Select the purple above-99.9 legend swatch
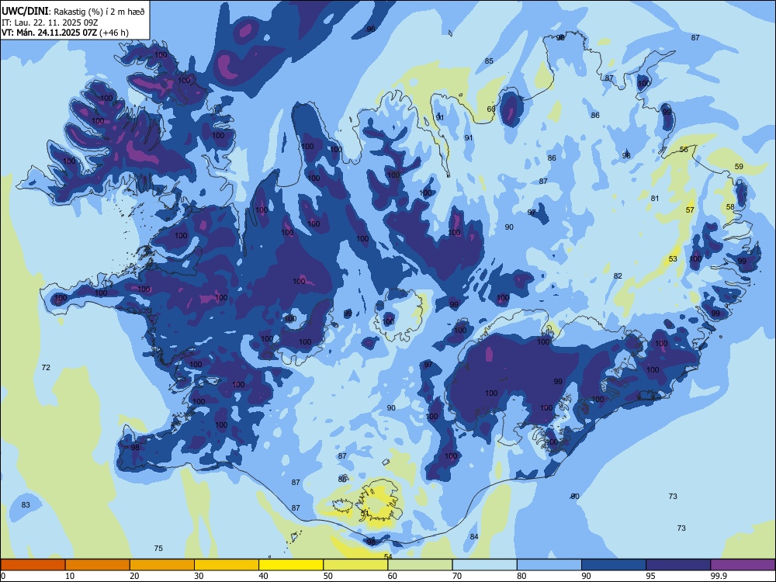The width and height of the screenshot is (776, 582). click(x=743, y=565)
